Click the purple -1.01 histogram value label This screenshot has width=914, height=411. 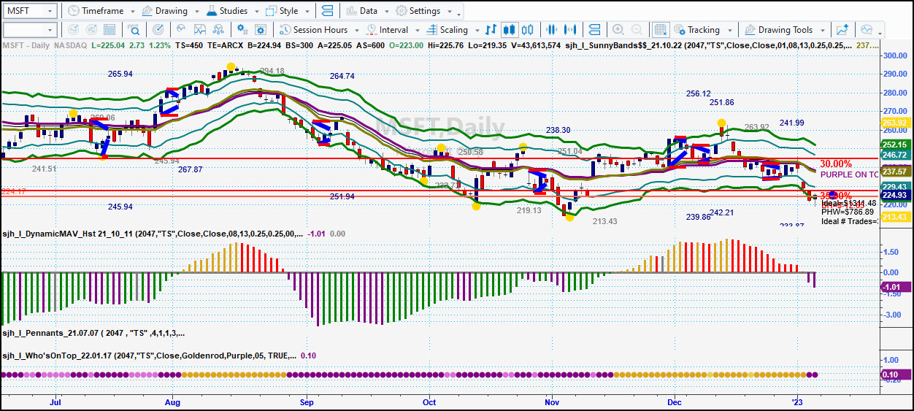pos(894,288)
